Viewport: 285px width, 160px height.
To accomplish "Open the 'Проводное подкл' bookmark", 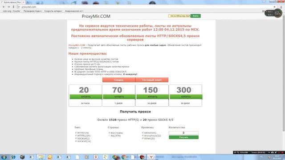I will coord(33,11).
